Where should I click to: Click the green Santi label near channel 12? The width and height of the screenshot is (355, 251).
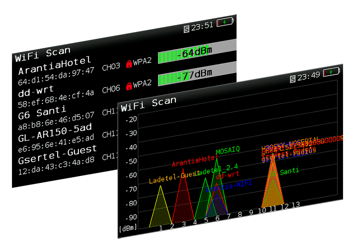289,171
